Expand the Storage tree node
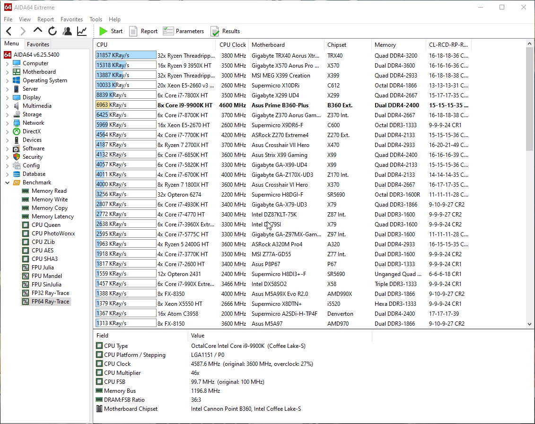This screenshot has height=424, width=535. [8, 114]
